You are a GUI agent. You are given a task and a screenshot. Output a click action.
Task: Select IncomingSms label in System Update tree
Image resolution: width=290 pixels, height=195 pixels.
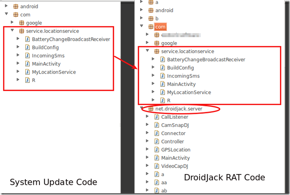tap(48, 56)
